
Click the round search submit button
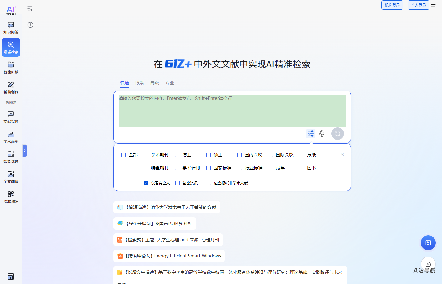(x=338, y=134)
